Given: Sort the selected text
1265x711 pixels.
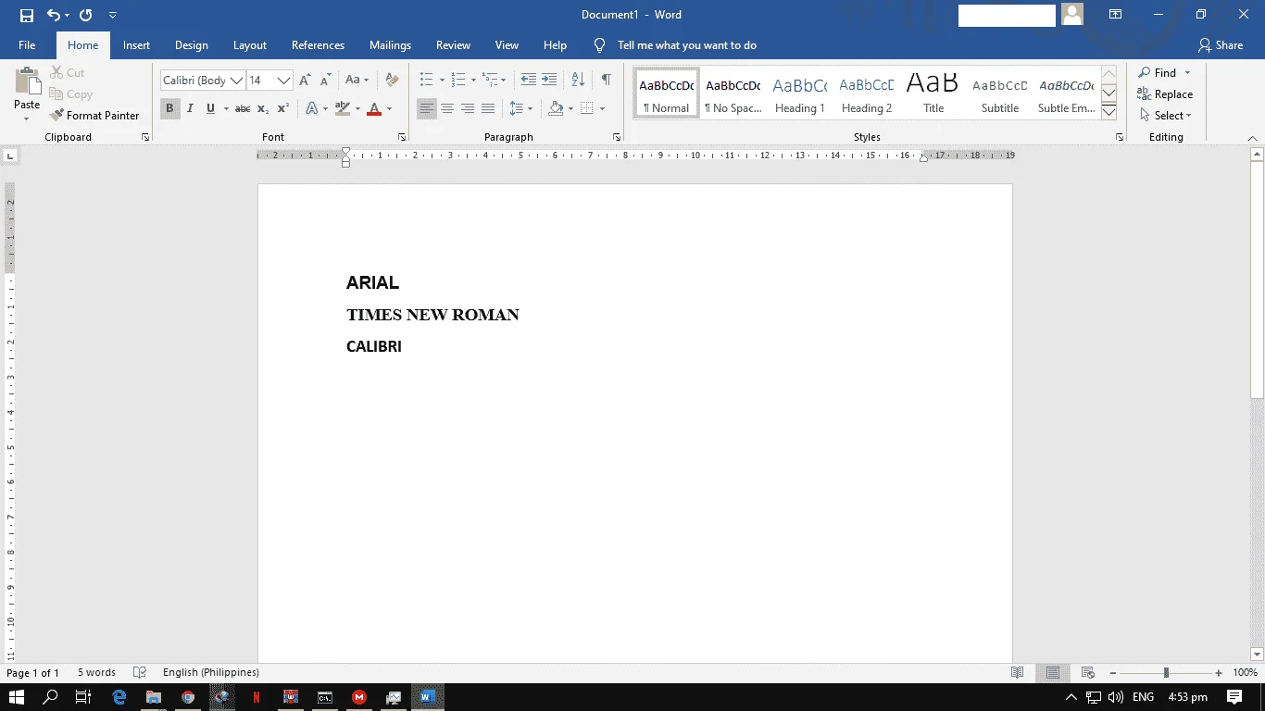Looking at the screenshot, I should coord(578,80).
